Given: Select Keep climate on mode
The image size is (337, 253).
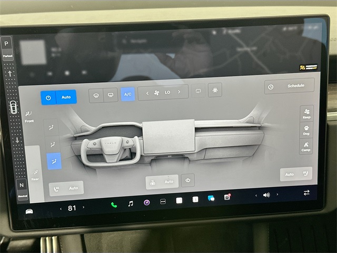Looking at the screenshot, I should (306, 113).
